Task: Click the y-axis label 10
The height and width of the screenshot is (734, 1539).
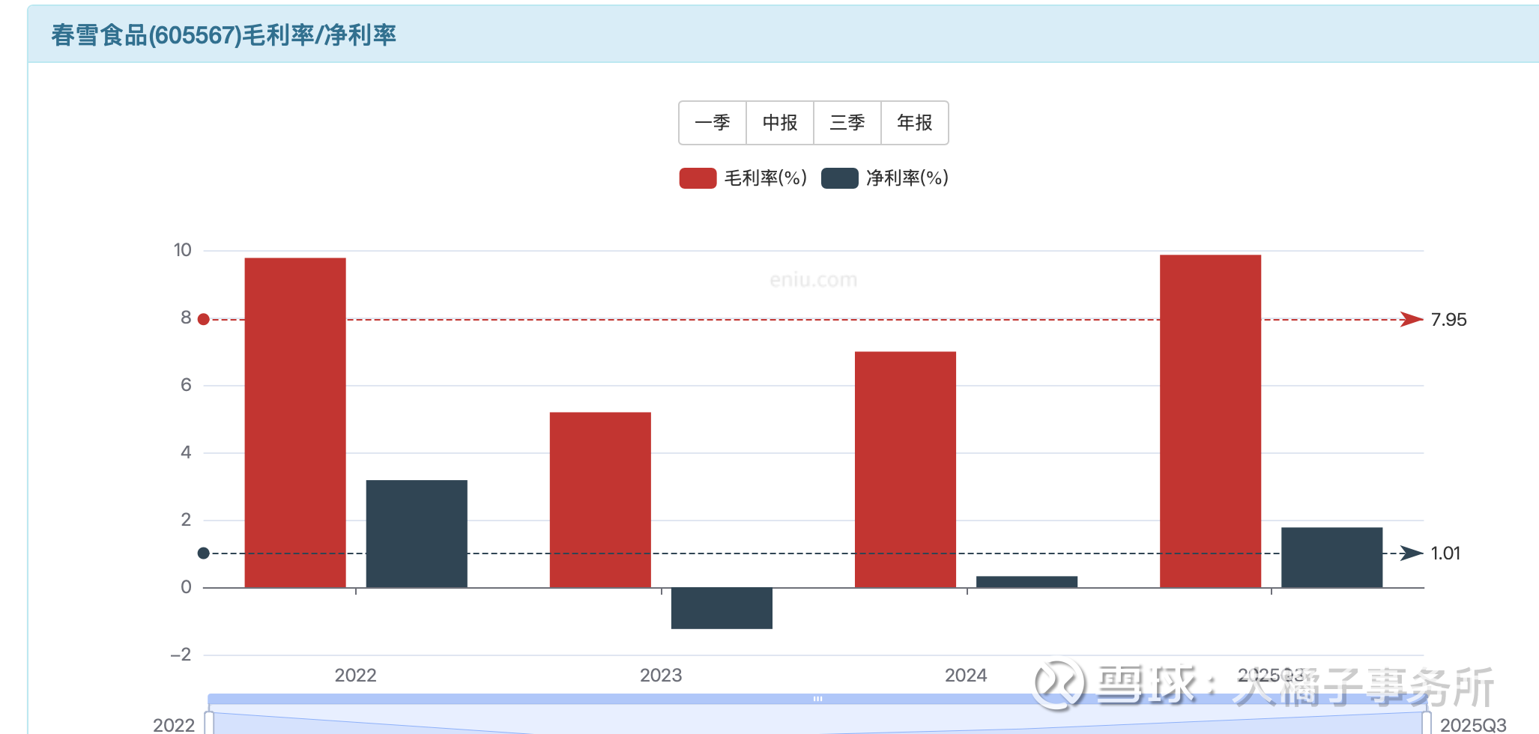Action: click(183, 250)
